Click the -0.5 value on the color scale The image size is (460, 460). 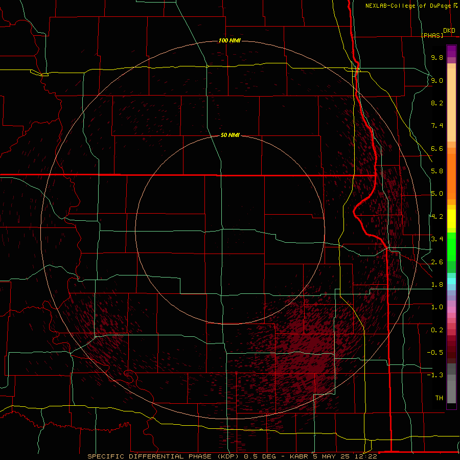tap(435, 353)
